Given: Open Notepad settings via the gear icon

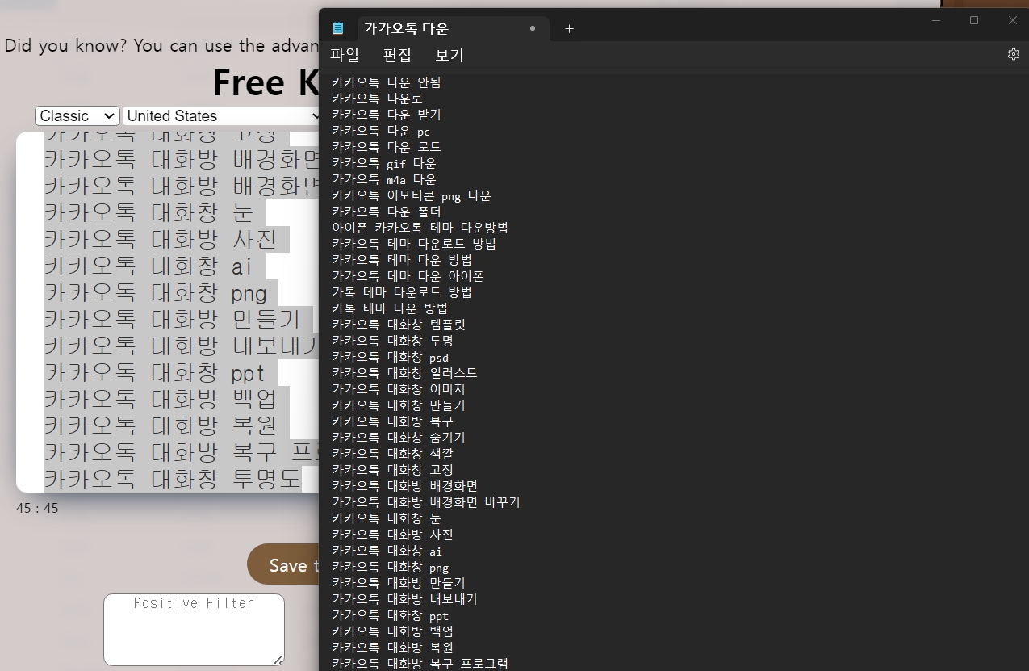Looking at the screenshot, I should 1013,53.
